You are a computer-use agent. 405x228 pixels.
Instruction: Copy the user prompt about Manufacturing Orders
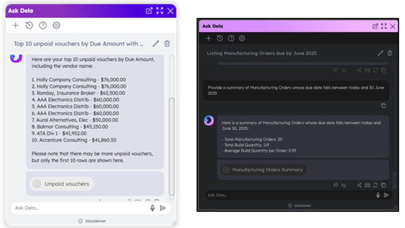coord(383,106)
